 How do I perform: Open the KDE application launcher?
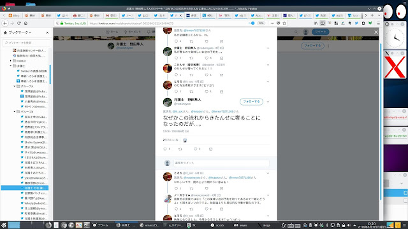coord(4,225)
